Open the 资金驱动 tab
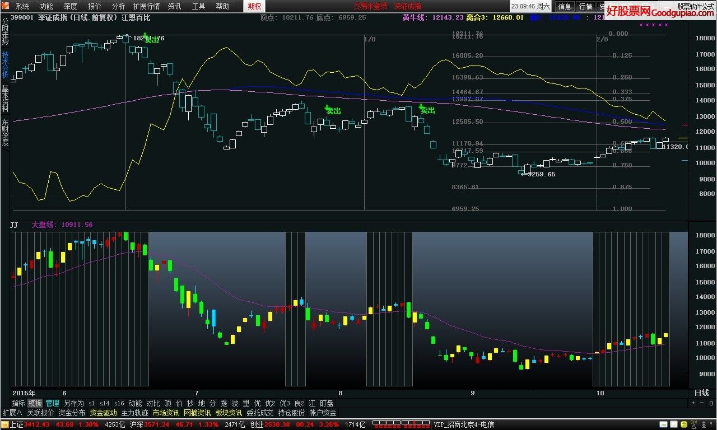The image size is (717, 430). [103, 413]
